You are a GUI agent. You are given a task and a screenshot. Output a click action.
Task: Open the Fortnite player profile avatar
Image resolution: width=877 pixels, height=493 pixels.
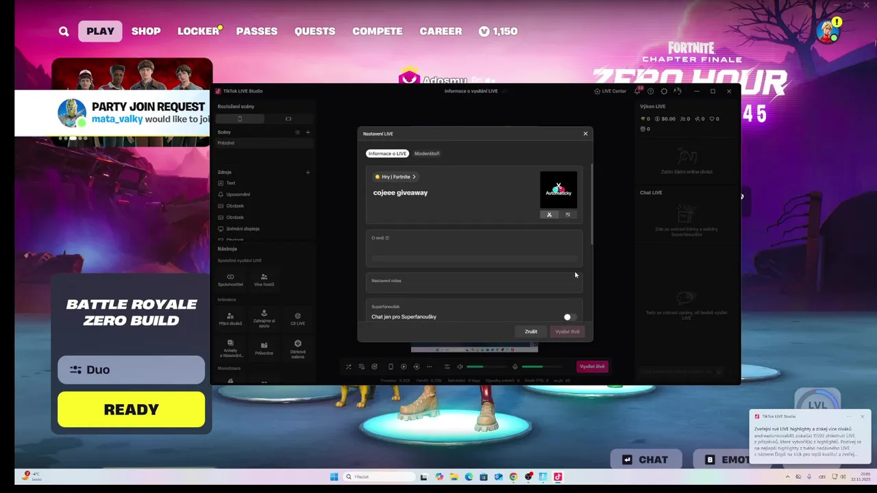tap(828, 31)
